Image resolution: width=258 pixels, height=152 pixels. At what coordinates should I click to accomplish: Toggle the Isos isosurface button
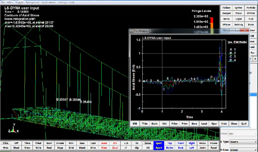pos(82,143)
